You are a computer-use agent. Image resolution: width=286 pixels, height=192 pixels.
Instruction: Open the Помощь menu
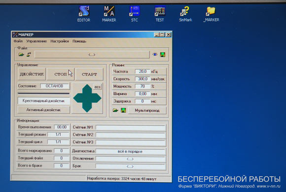[79, 41]
